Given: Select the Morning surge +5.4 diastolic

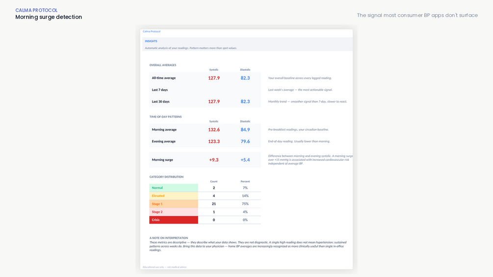Looking at the screenshot, I should coord(245,160).
